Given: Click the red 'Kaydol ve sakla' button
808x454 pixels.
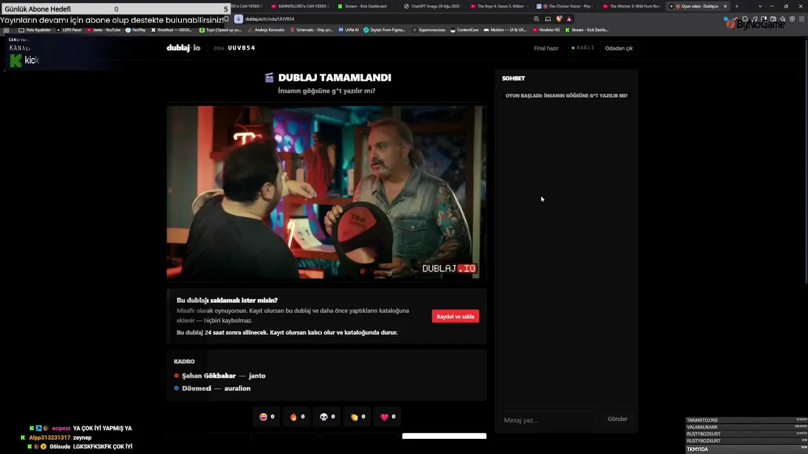Looking at the screenshot, I should [x=455, y=317].
